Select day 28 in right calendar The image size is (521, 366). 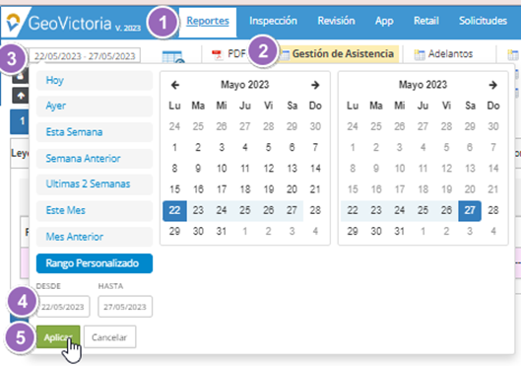493,210
